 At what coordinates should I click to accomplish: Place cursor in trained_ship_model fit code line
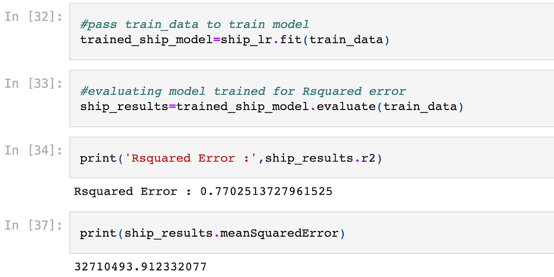coord(234,40)
